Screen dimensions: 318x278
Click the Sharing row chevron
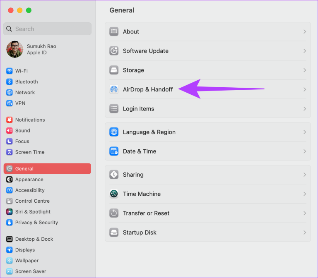click(x=305, y=175)
